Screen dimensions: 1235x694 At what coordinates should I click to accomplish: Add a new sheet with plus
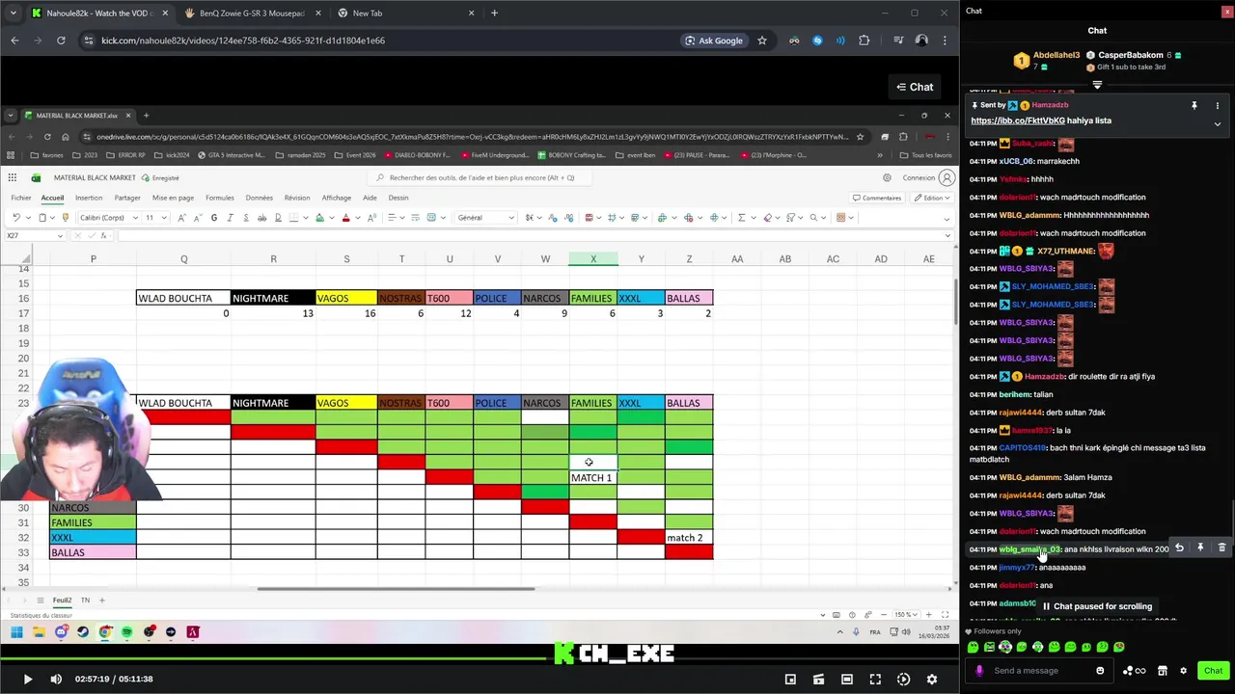[102, 600]
